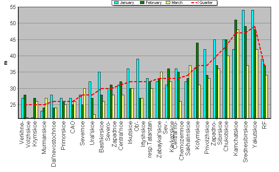Screen dimensions: 279x172
Task: Click the 'Central'noe' axis label
Action: point(120,135)
